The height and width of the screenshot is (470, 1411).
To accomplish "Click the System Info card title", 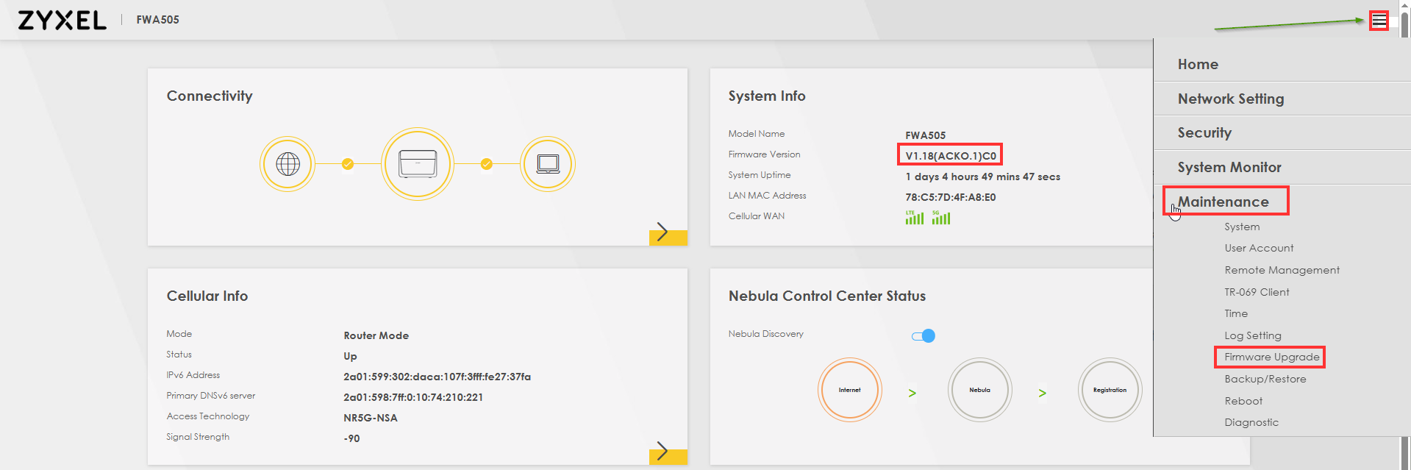I will click(x=767, y=96).
